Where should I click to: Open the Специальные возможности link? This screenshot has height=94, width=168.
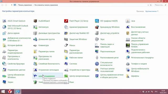tap(106, 64)
